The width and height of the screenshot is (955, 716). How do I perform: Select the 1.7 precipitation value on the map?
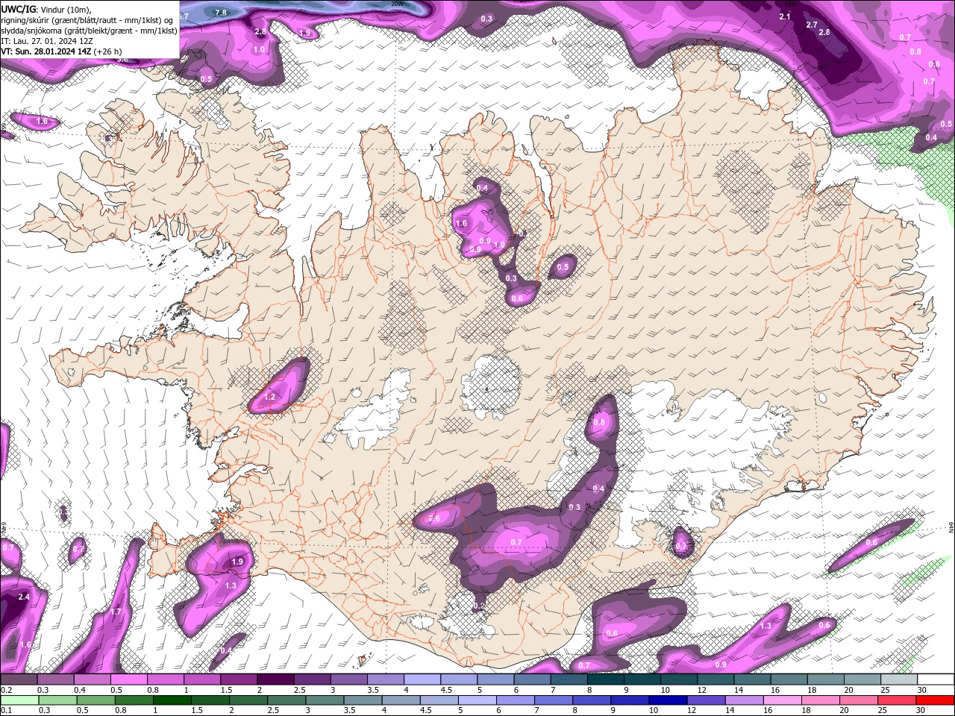click(x=116, y=612)
